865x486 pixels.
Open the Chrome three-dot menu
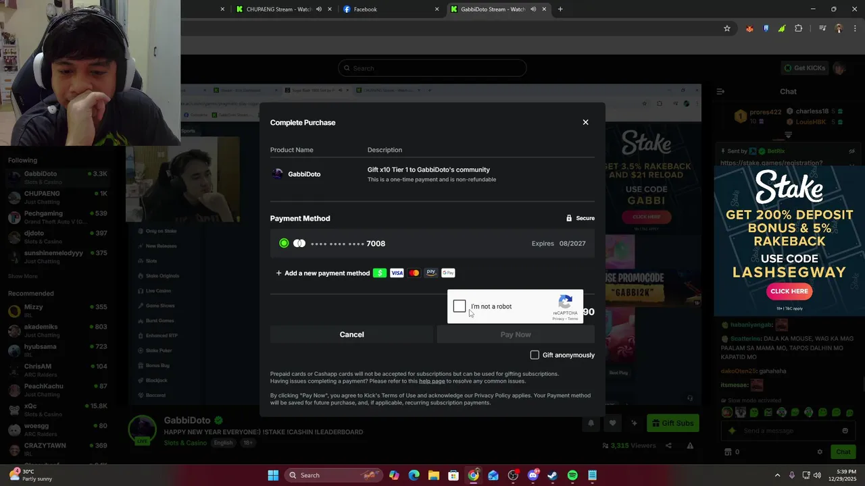tap(855, 28)
